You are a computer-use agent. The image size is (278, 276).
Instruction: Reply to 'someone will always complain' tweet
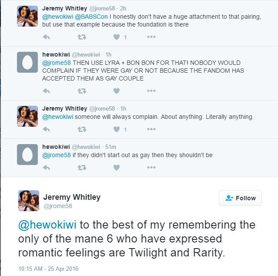tap(47, 129)
